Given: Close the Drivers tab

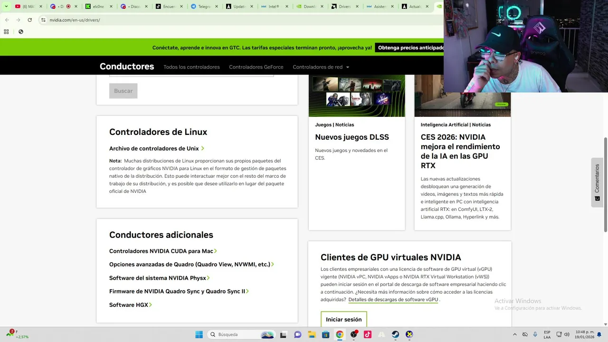Looking at the screenshot, I should (x=357, y=7).
